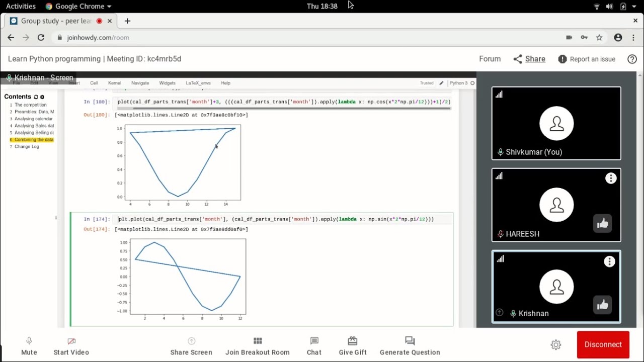The width and height of the screenshot is (644, 362).
Task: Open the LaTeX_envs menu
Action: [198, 83]
